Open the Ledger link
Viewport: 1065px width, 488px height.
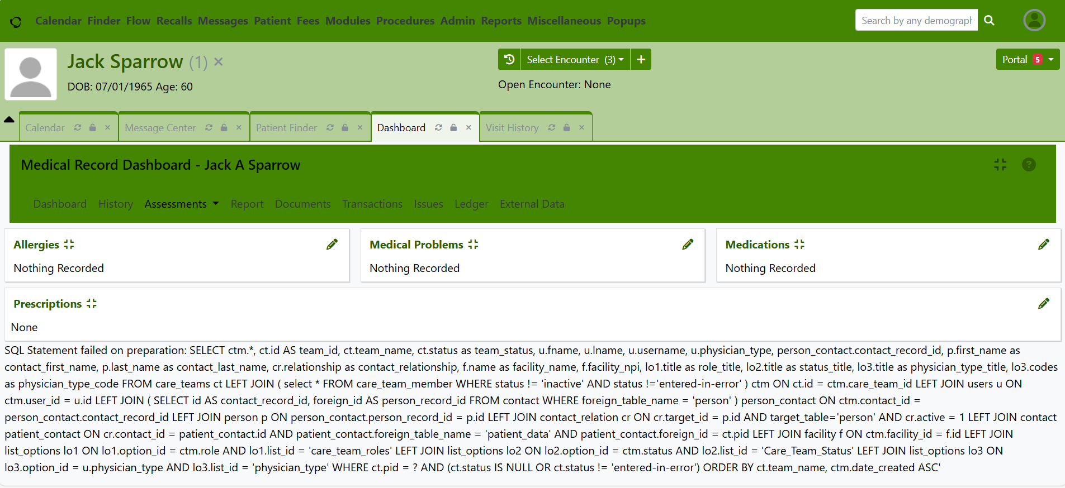pos(471,204)
